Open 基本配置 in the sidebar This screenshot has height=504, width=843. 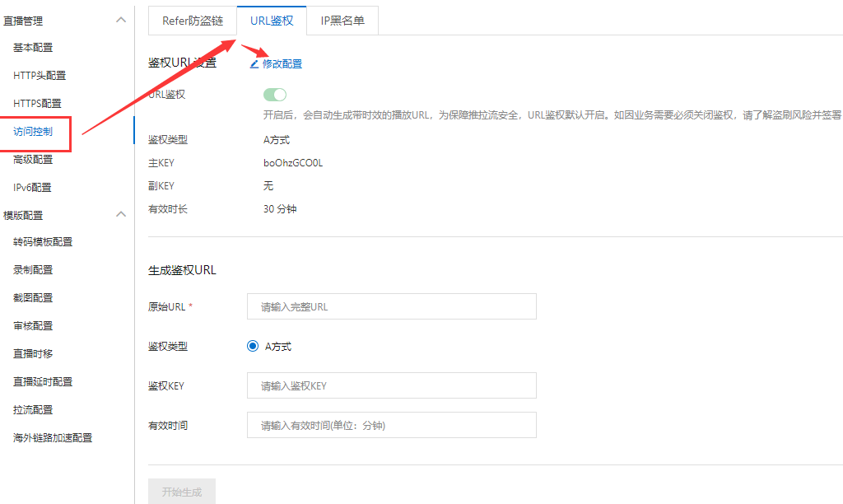33,48
